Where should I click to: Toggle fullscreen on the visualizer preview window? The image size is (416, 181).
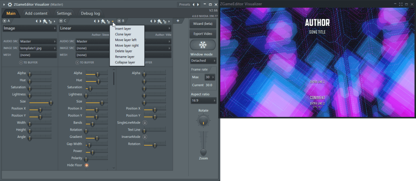[x=401, y=4]
